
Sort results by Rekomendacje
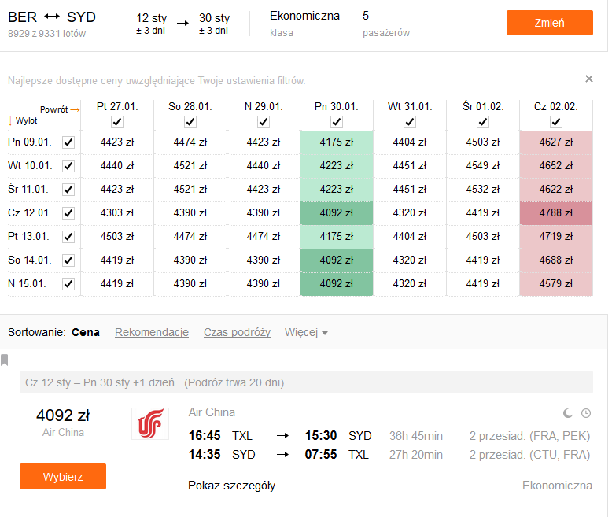(x=152, y=332)
